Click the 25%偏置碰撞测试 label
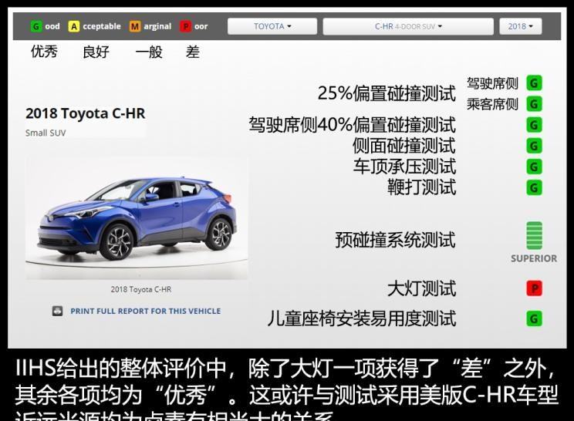Screen dimensions: 574x421 [387, 93]
